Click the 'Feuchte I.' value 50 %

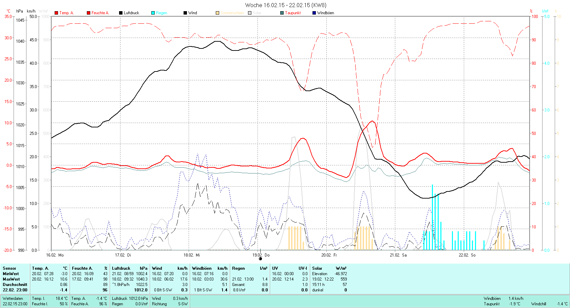[64, 304]
